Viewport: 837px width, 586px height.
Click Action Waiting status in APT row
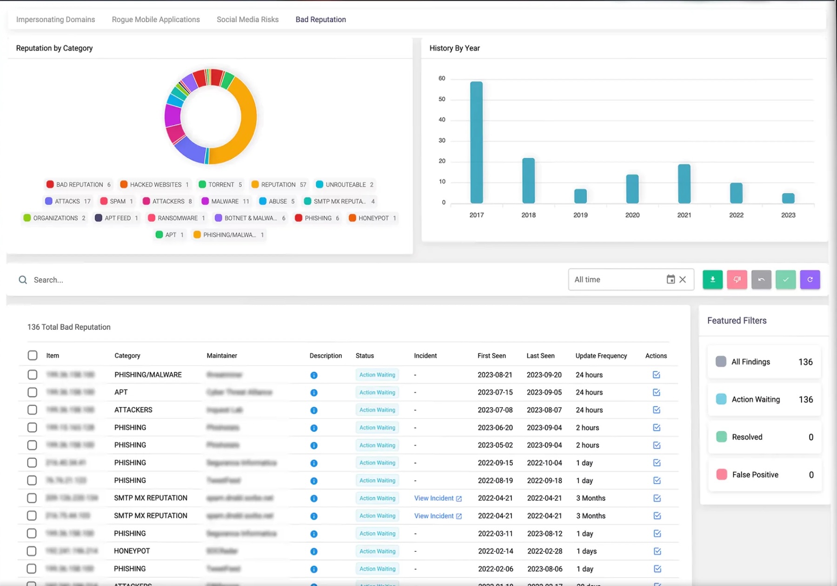(x=377, y=392)
